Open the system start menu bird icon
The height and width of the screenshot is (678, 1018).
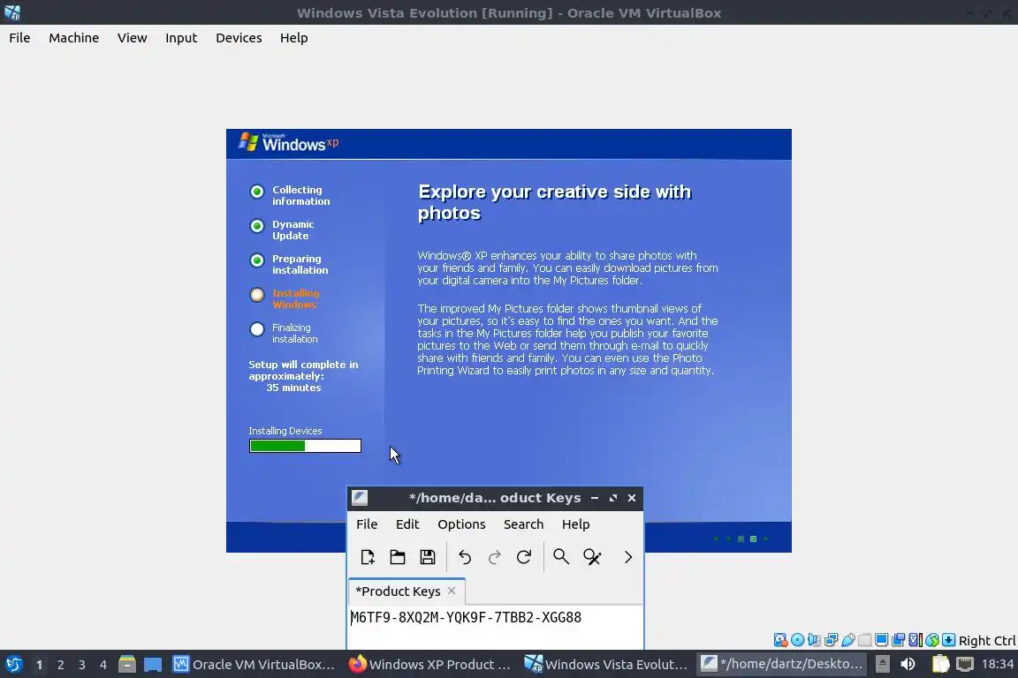(x=13, y=665)
